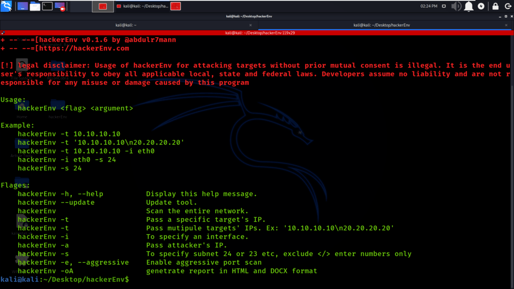Click the text '@abdulr7mann'
This screenshot has width=514, height=289.
click(150, 40)
